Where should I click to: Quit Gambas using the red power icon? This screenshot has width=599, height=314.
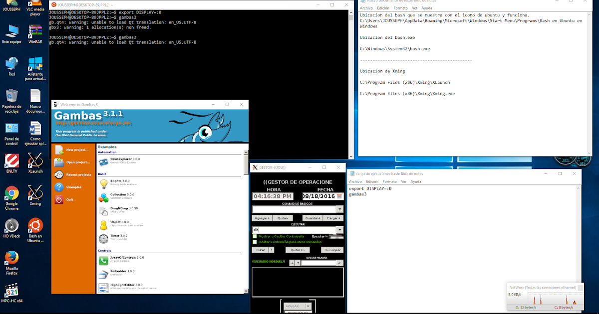tap(59, 199)
